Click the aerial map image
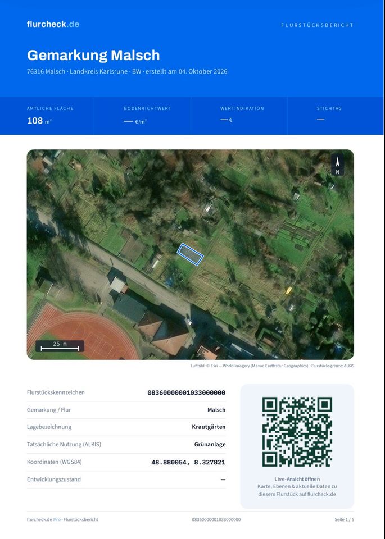Image resolution: width=385 pixels, height=539 pixels. [x=191, y=254]
